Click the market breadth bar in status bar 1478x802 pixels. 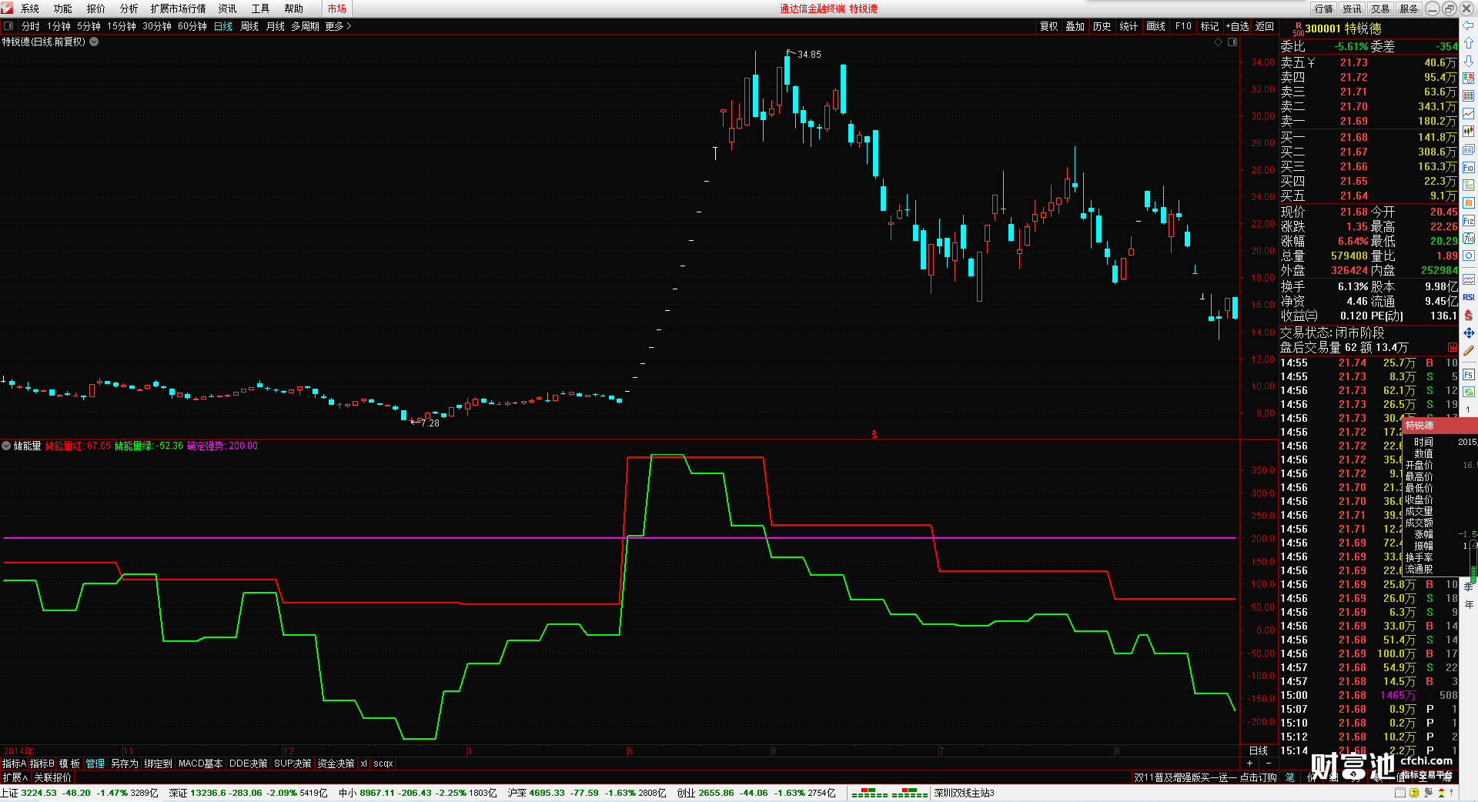coord(889,793)
